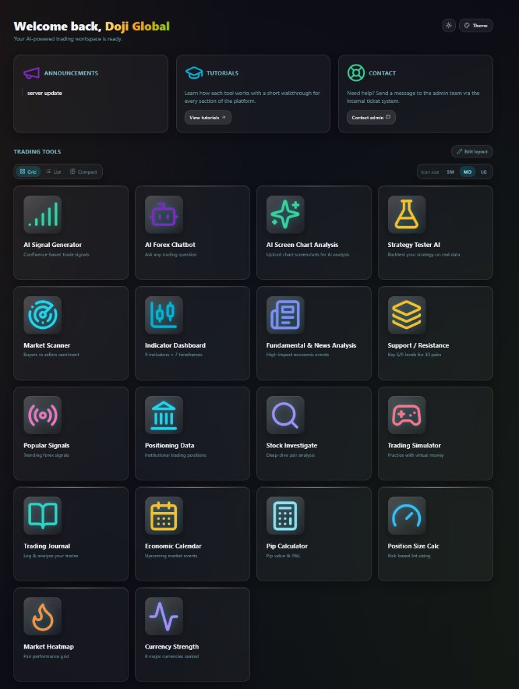Screen dimensions: 519x689
Task: Click the Currency Strength pulse icon
Action: pyautogui.click(x=164, y=616)
